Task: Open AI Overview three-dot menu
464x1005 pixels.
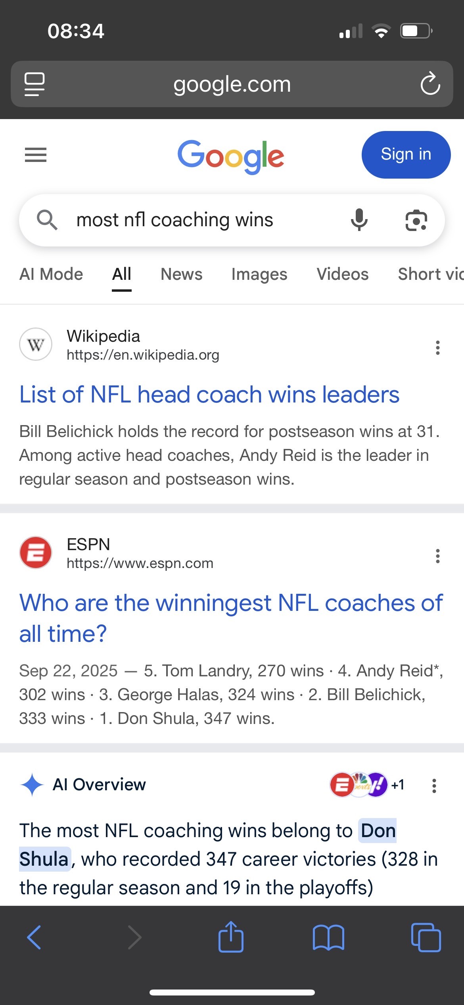Action: pyautogui.click(x=434, y=786)
